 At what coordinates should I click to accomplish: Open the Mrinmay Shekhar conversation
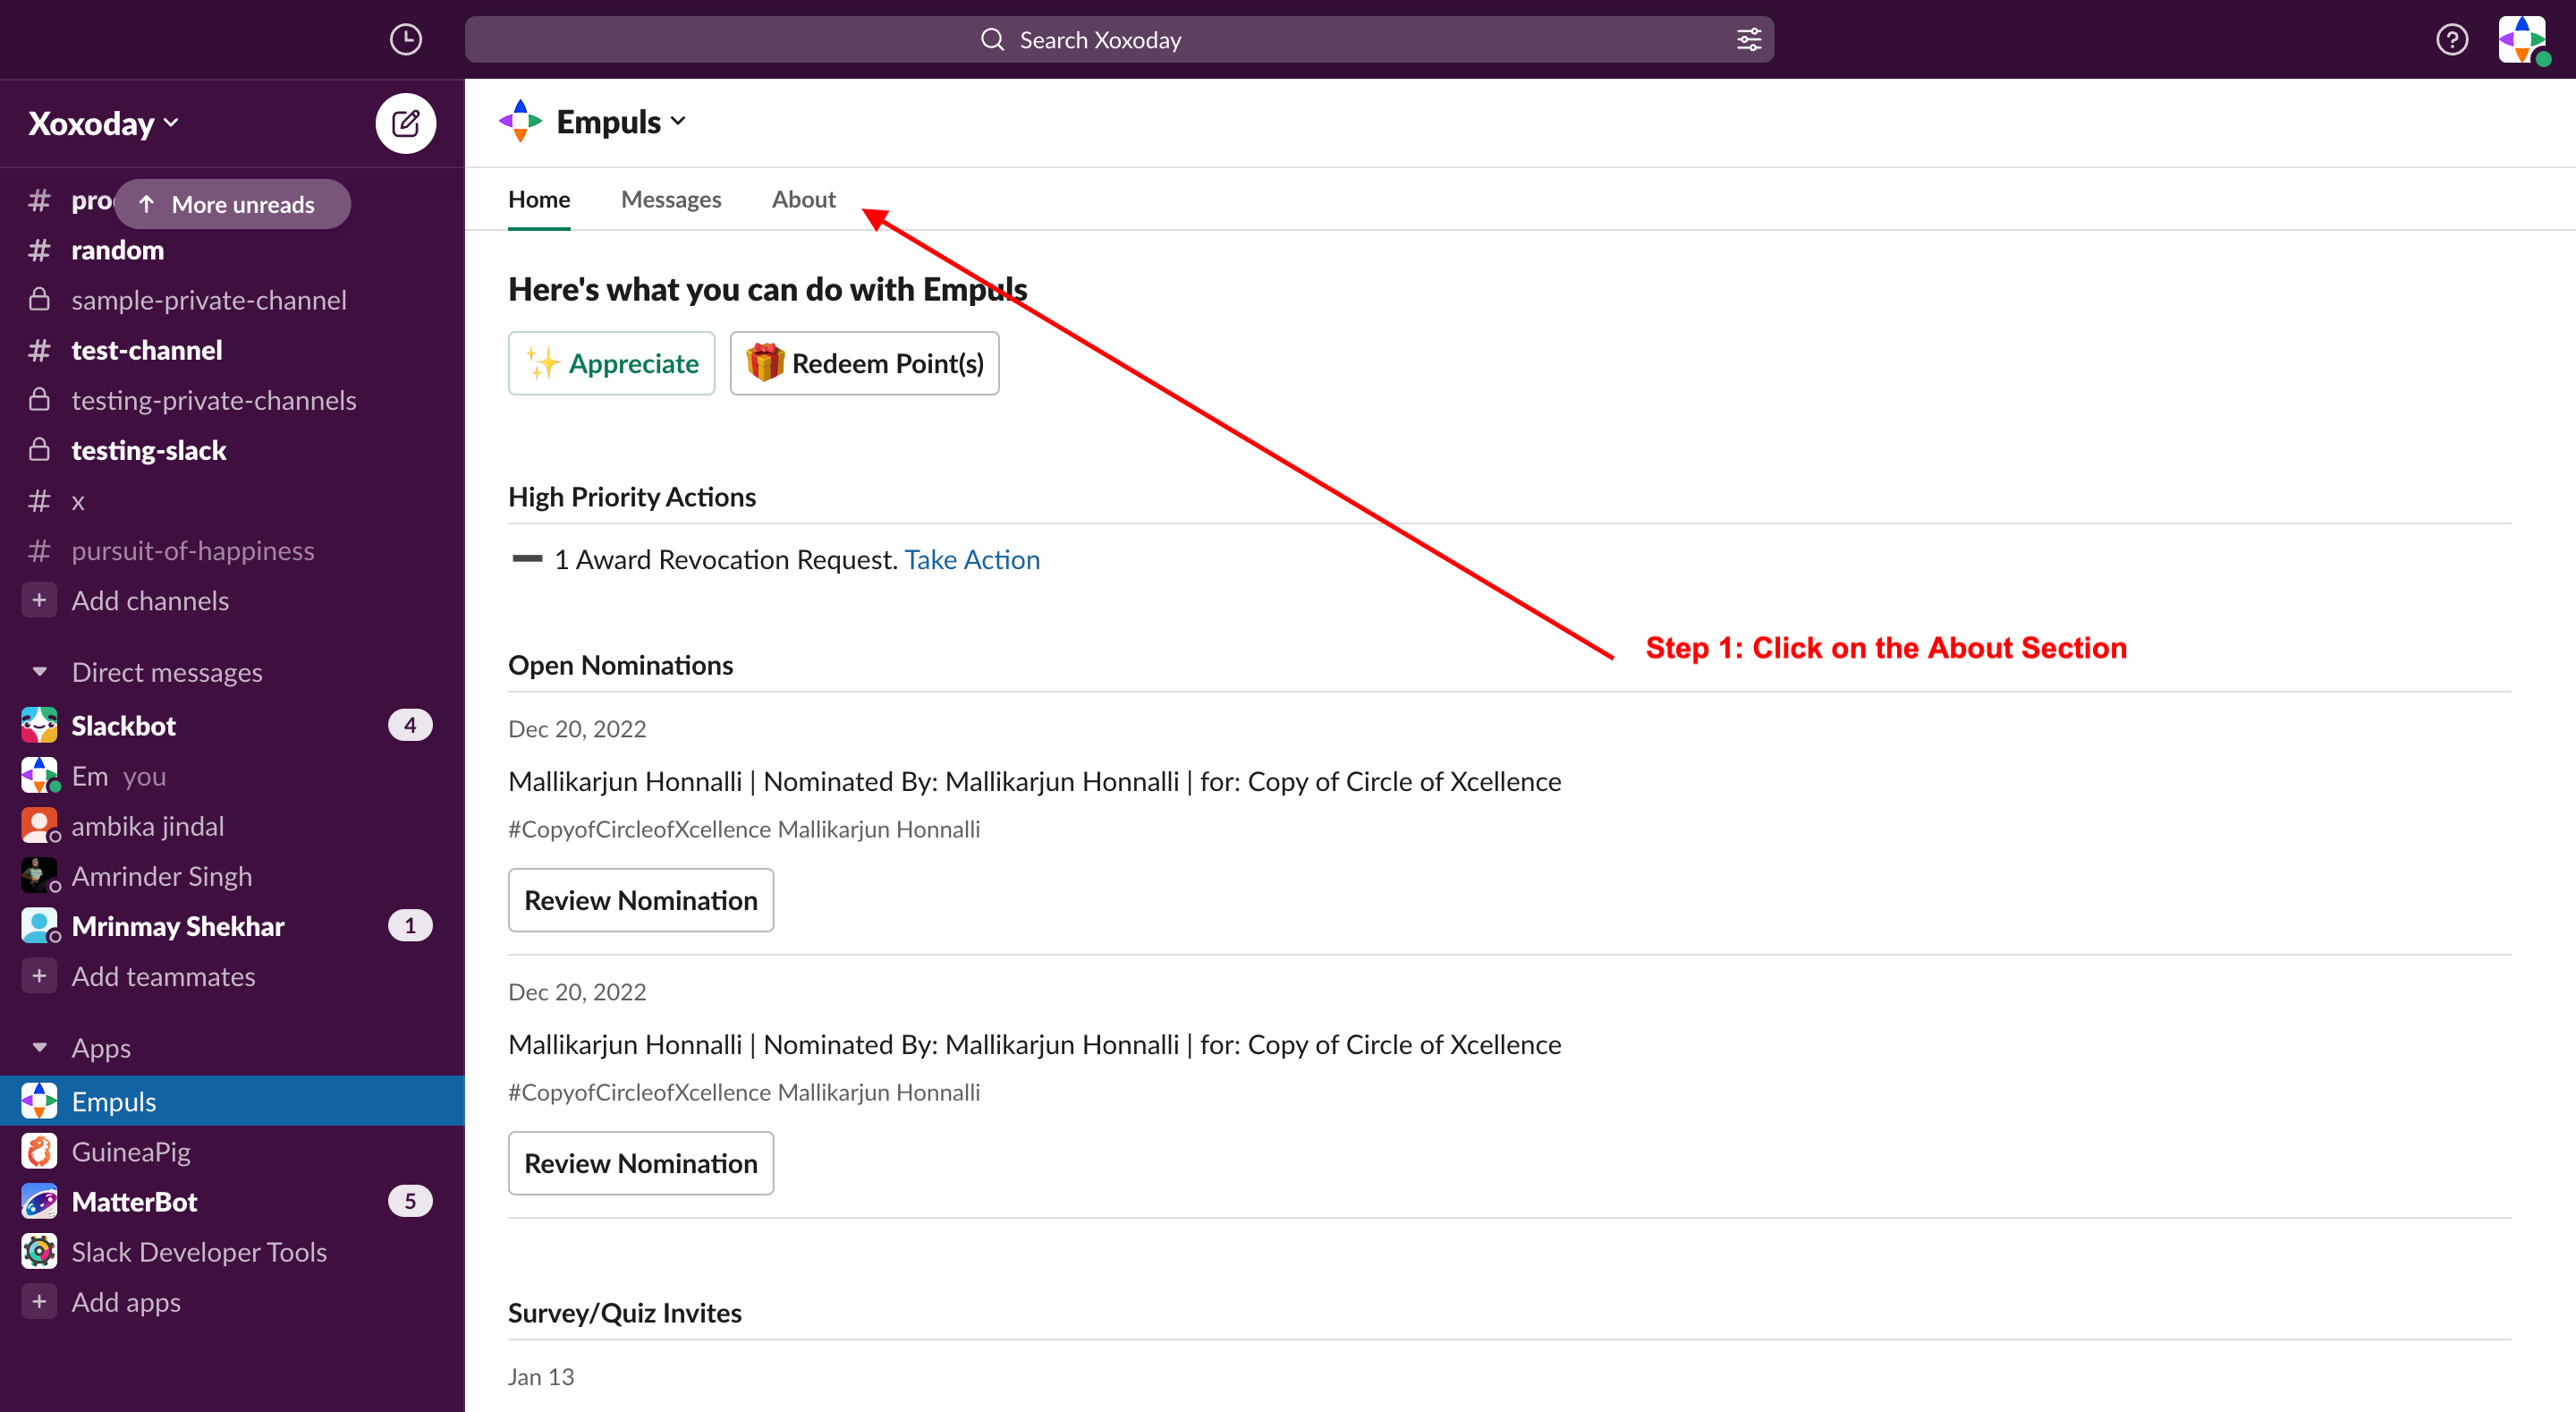pyautogui.click(x=232, y=925)
